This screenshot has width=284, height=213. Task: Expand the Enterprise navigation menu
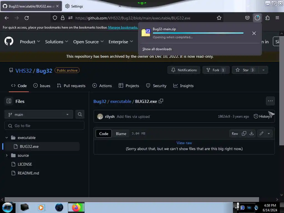pyautogui.click(x=121, y=42)
